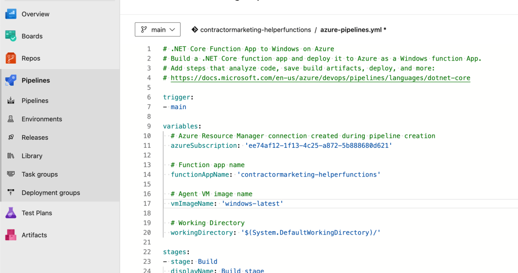Click the workingDirectory value string
Image resolution: width=518 pixels, height=273 pixels.
pyautogui.click(x=311, y=233)
